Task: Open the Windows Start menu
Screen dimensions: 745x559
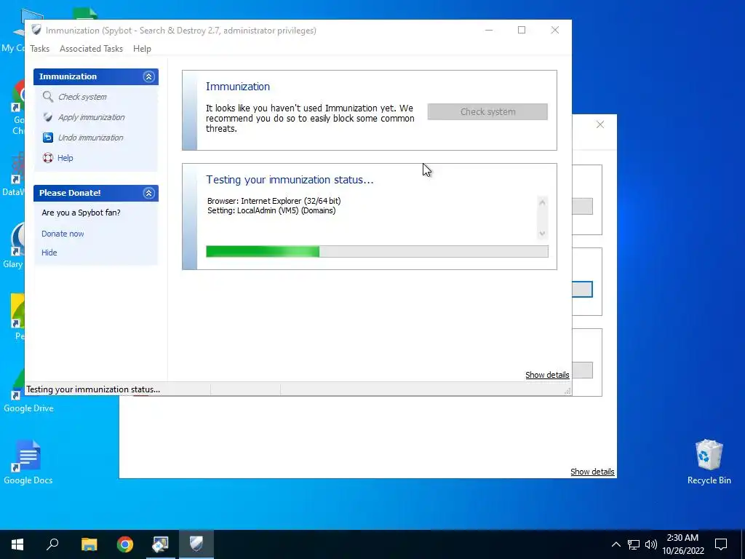Action: (17, 544)
